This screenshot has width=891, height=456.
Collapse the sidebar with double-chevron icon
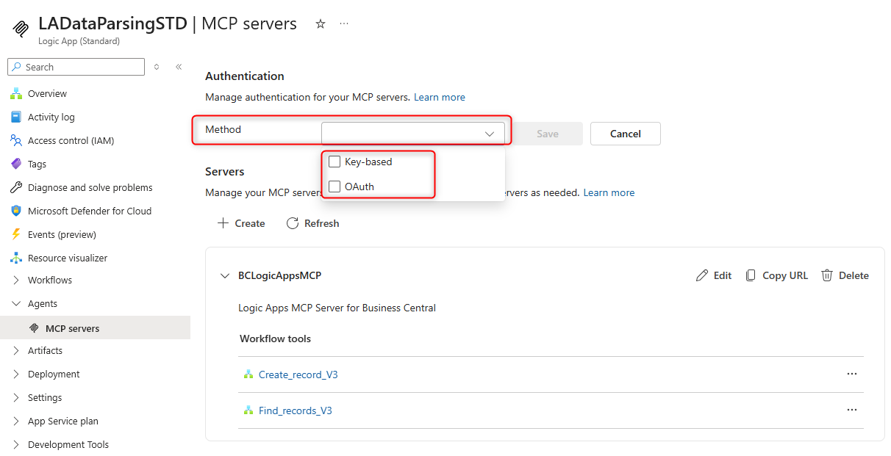click(x=179, y=67)
